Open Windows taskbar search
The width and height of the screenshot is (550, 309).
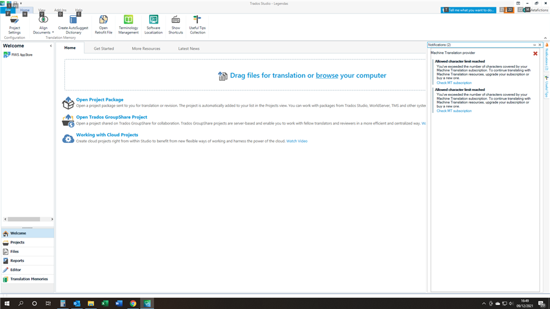[x=21, y=304]
